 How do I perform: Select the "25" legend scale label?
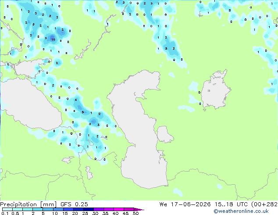pos(85,213)
